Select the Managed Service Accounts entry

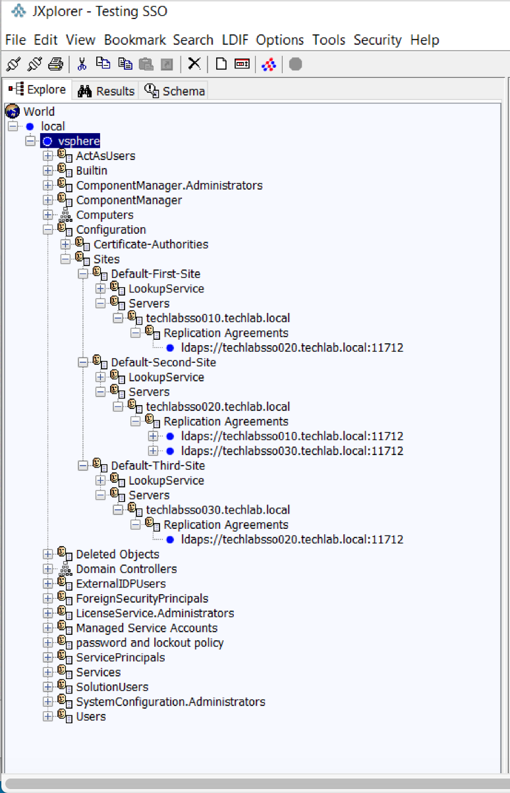point(147,628)
